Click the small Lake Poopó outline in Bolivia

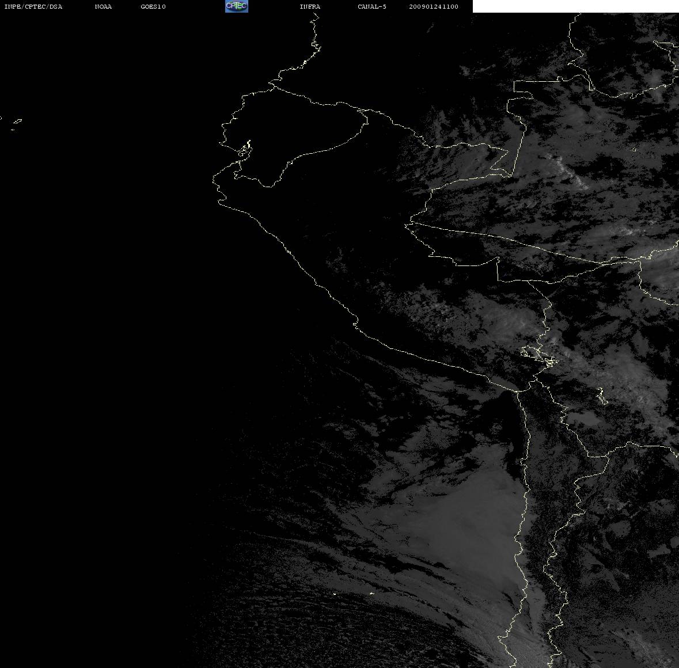point(602,396)
